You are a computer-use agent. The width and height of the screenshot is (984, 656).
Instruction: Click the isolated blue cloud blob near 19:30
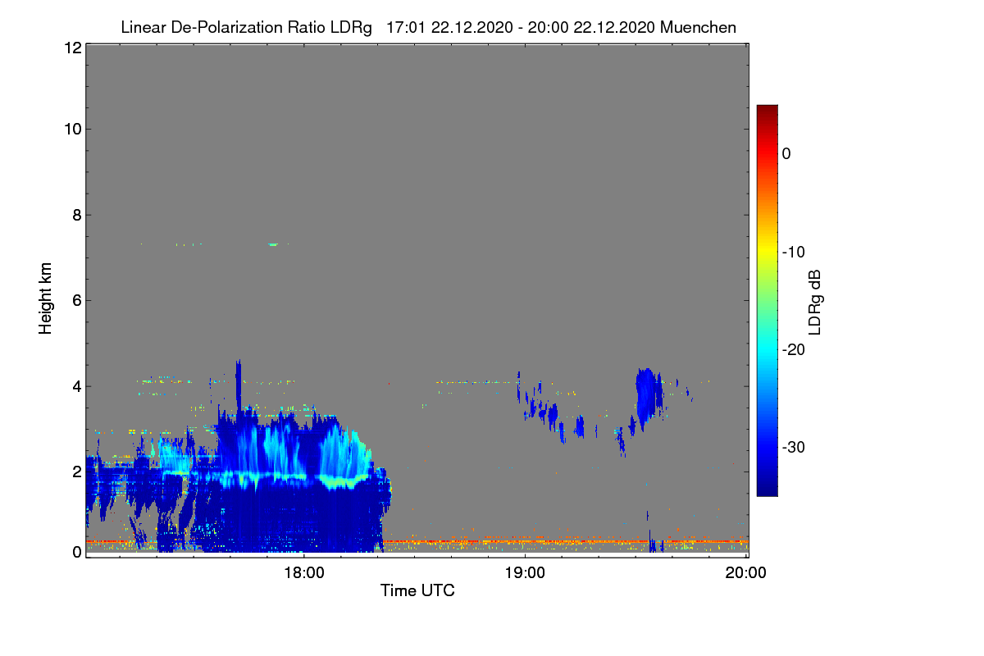tap(649, 395)
